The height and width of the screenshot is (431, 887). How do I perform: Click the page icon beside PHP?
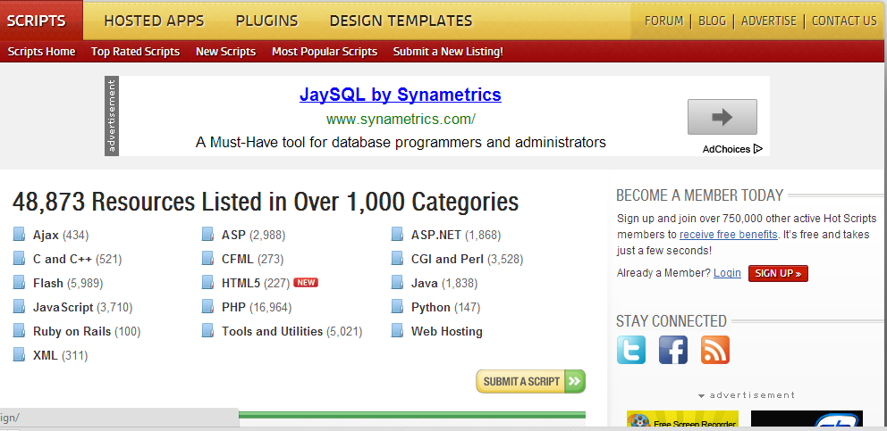[x=207, y=308]
